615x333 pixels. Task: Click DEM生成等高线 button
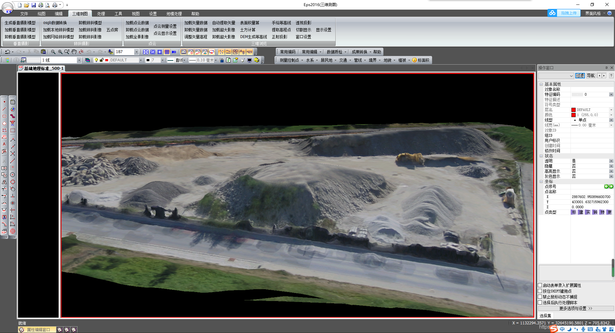click(x=253, y=37)
